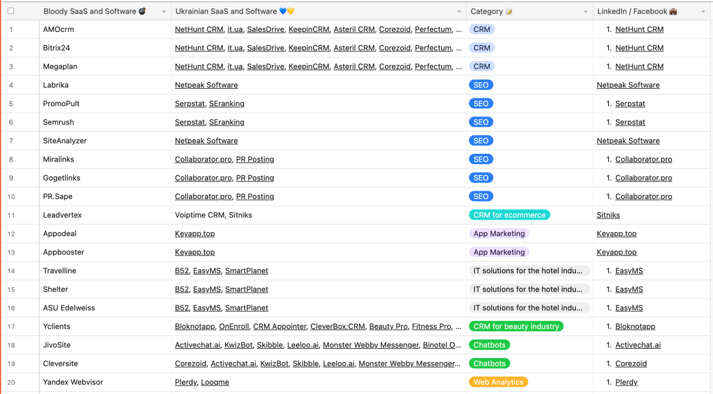713x394 pixels.
Task: Click the CRM for ecommerce tag
Action: coord(509,215)
